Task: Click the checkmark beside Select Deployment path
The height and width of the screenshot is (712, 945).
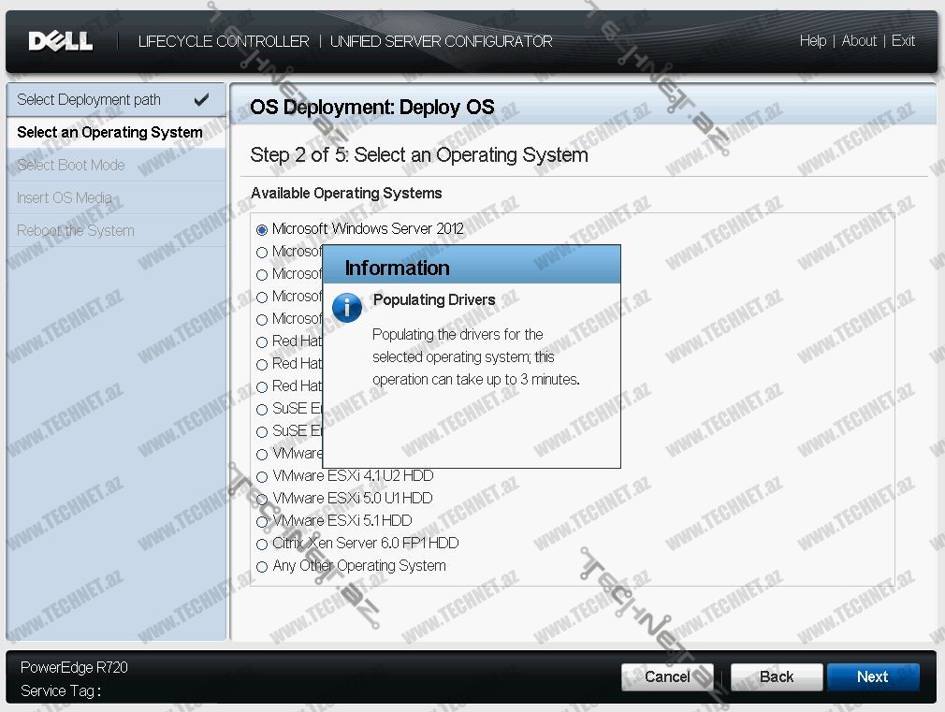Action: pyautogui.click(x=201, y=100)
